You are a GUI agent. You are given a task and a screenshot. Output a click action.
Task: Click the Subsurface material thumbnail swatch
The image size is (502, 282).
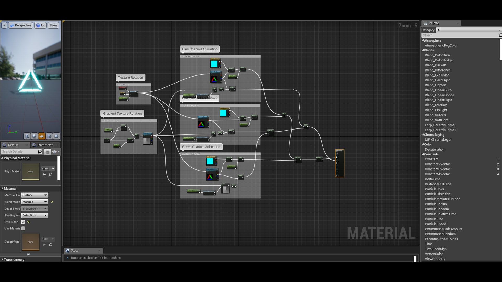(31, 242)
